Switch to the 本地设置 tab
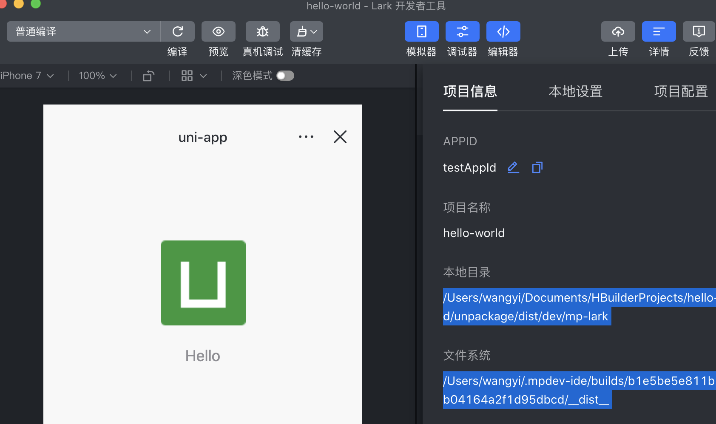The width and height of the screenshot is (716, 424). (575, 91)
